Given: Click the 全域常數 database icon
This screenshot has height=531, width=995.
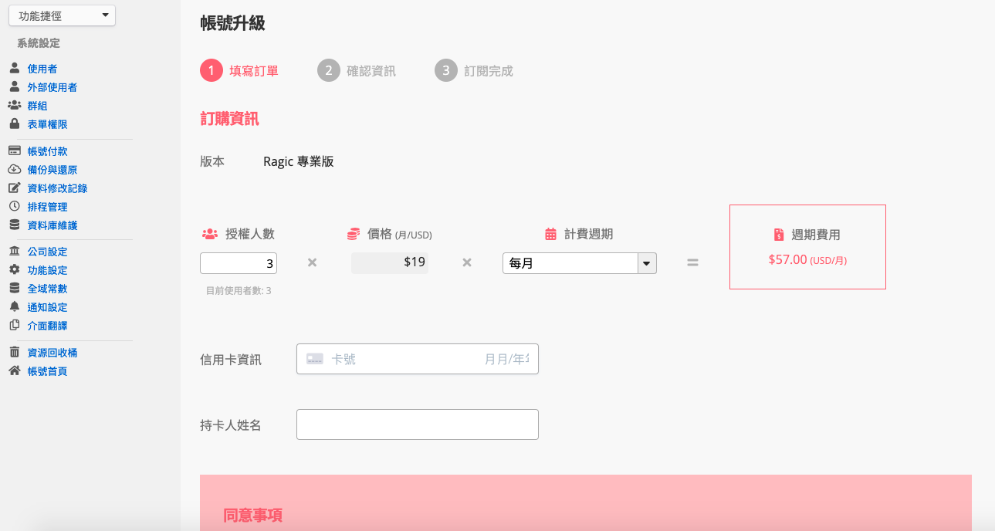Looking at the screenshot, I should [x=14, y=289].
